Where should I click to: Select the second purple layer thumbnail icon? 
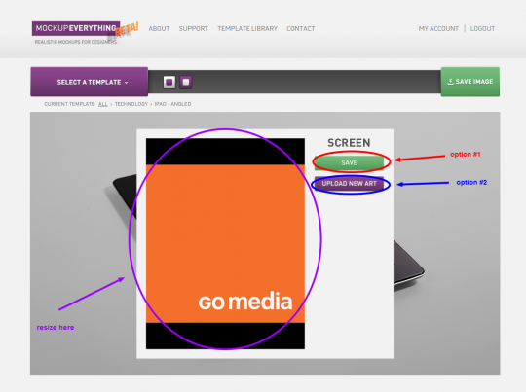click(x=186, y=82)
